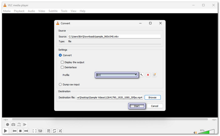Create a new profile icon
The height and width of the screenshot is (136, 220).
click(154, 75)
